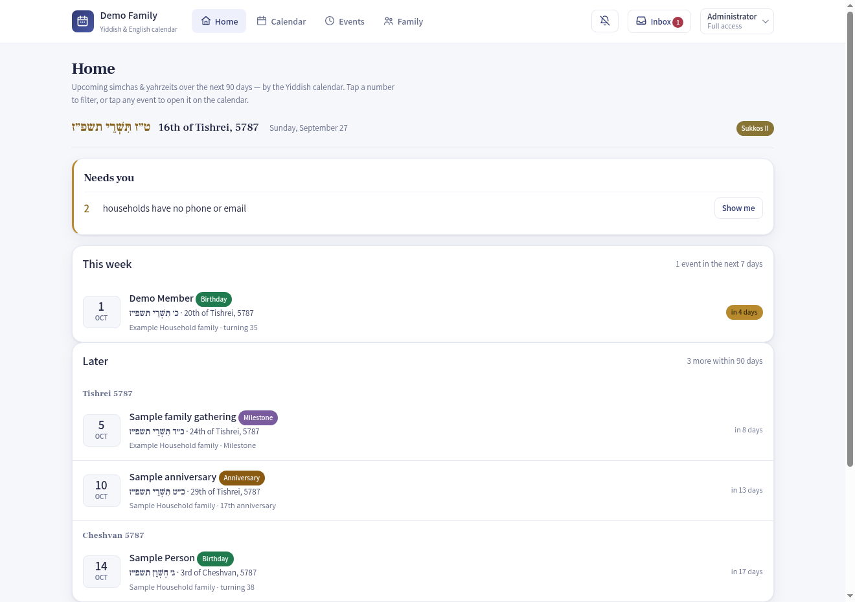855x602 pixels.
Task: Click the '16th of Tishrei, 5787' date heading
Action: tap(209, 128)
